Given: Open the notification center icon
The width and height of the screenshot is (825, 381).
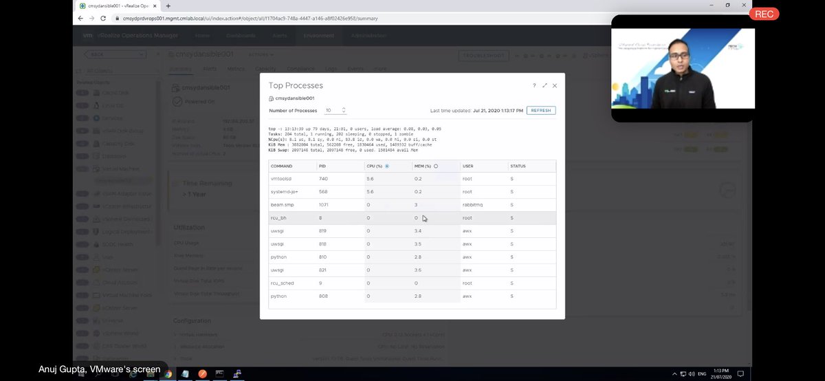Looking at the screenshot, I should (739, 373).
